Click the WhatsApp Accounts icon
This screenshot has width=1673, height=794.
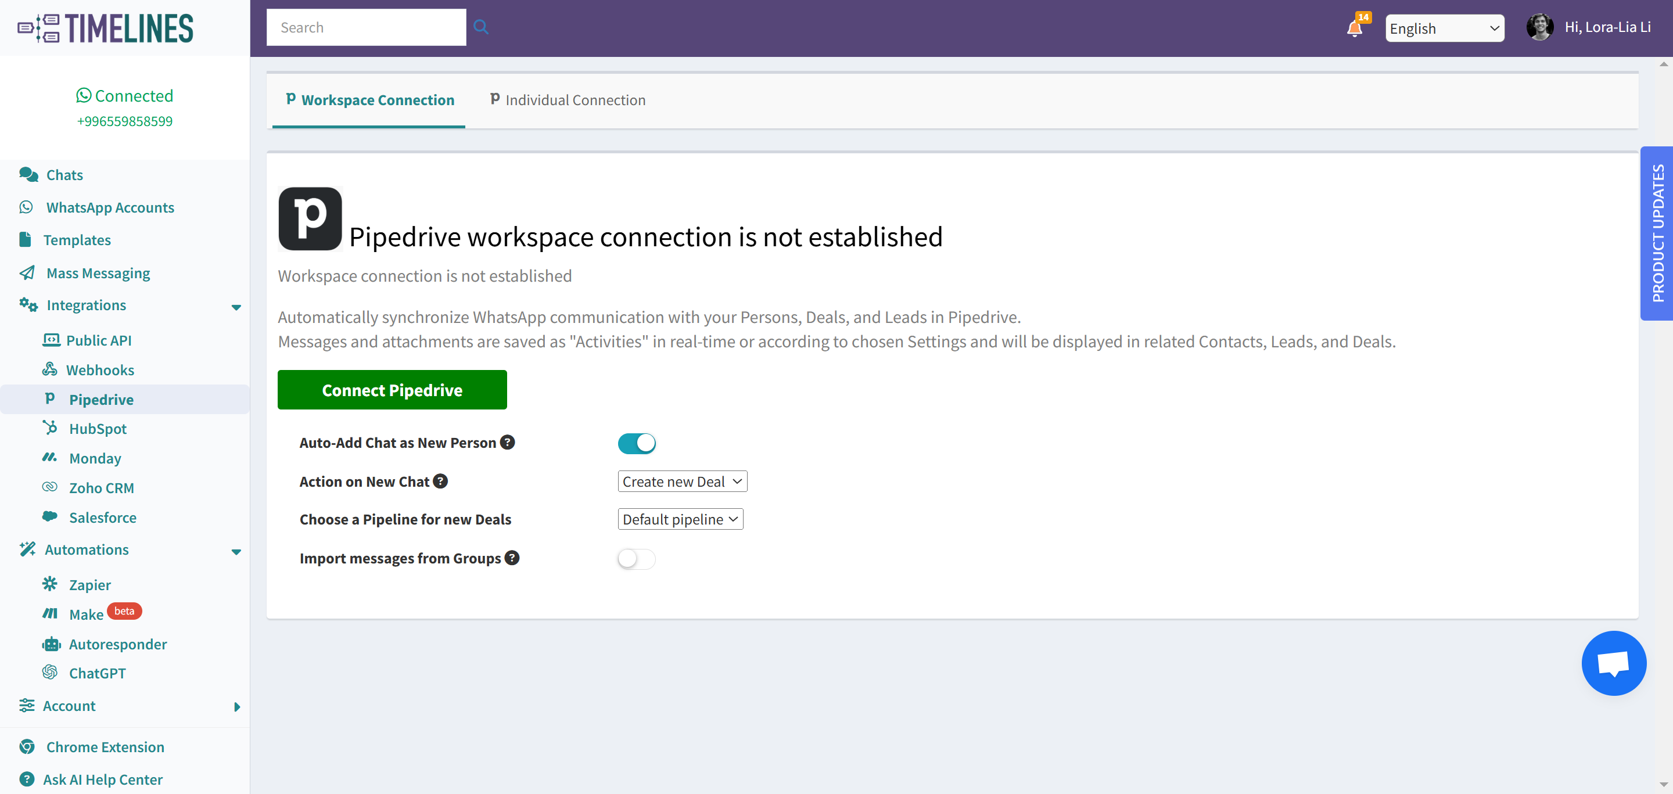(x=26, y=207)
